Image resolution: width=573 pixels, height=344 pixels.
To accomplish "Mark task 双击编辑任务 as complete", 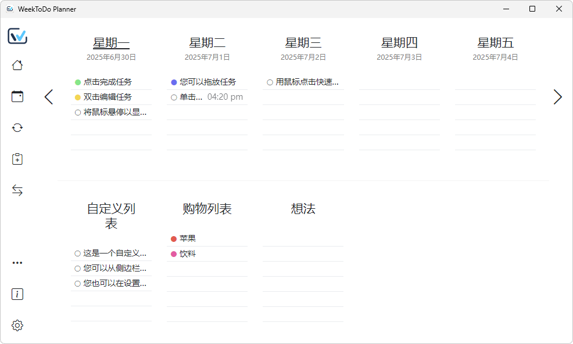I will (76, 97).
